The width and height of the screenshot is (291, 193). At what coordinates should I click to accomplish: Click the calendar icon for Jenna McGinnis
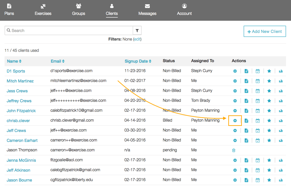[258, 160]
